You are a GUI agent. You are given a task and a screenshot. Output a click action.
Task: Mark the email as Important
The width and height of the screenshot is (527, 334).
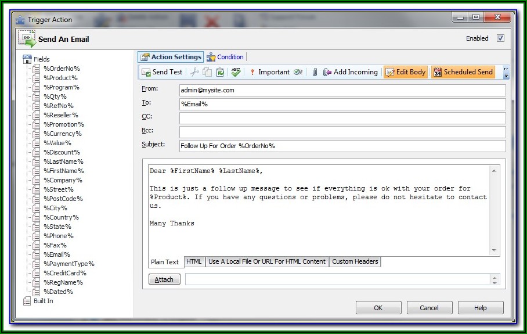(269, 72)
